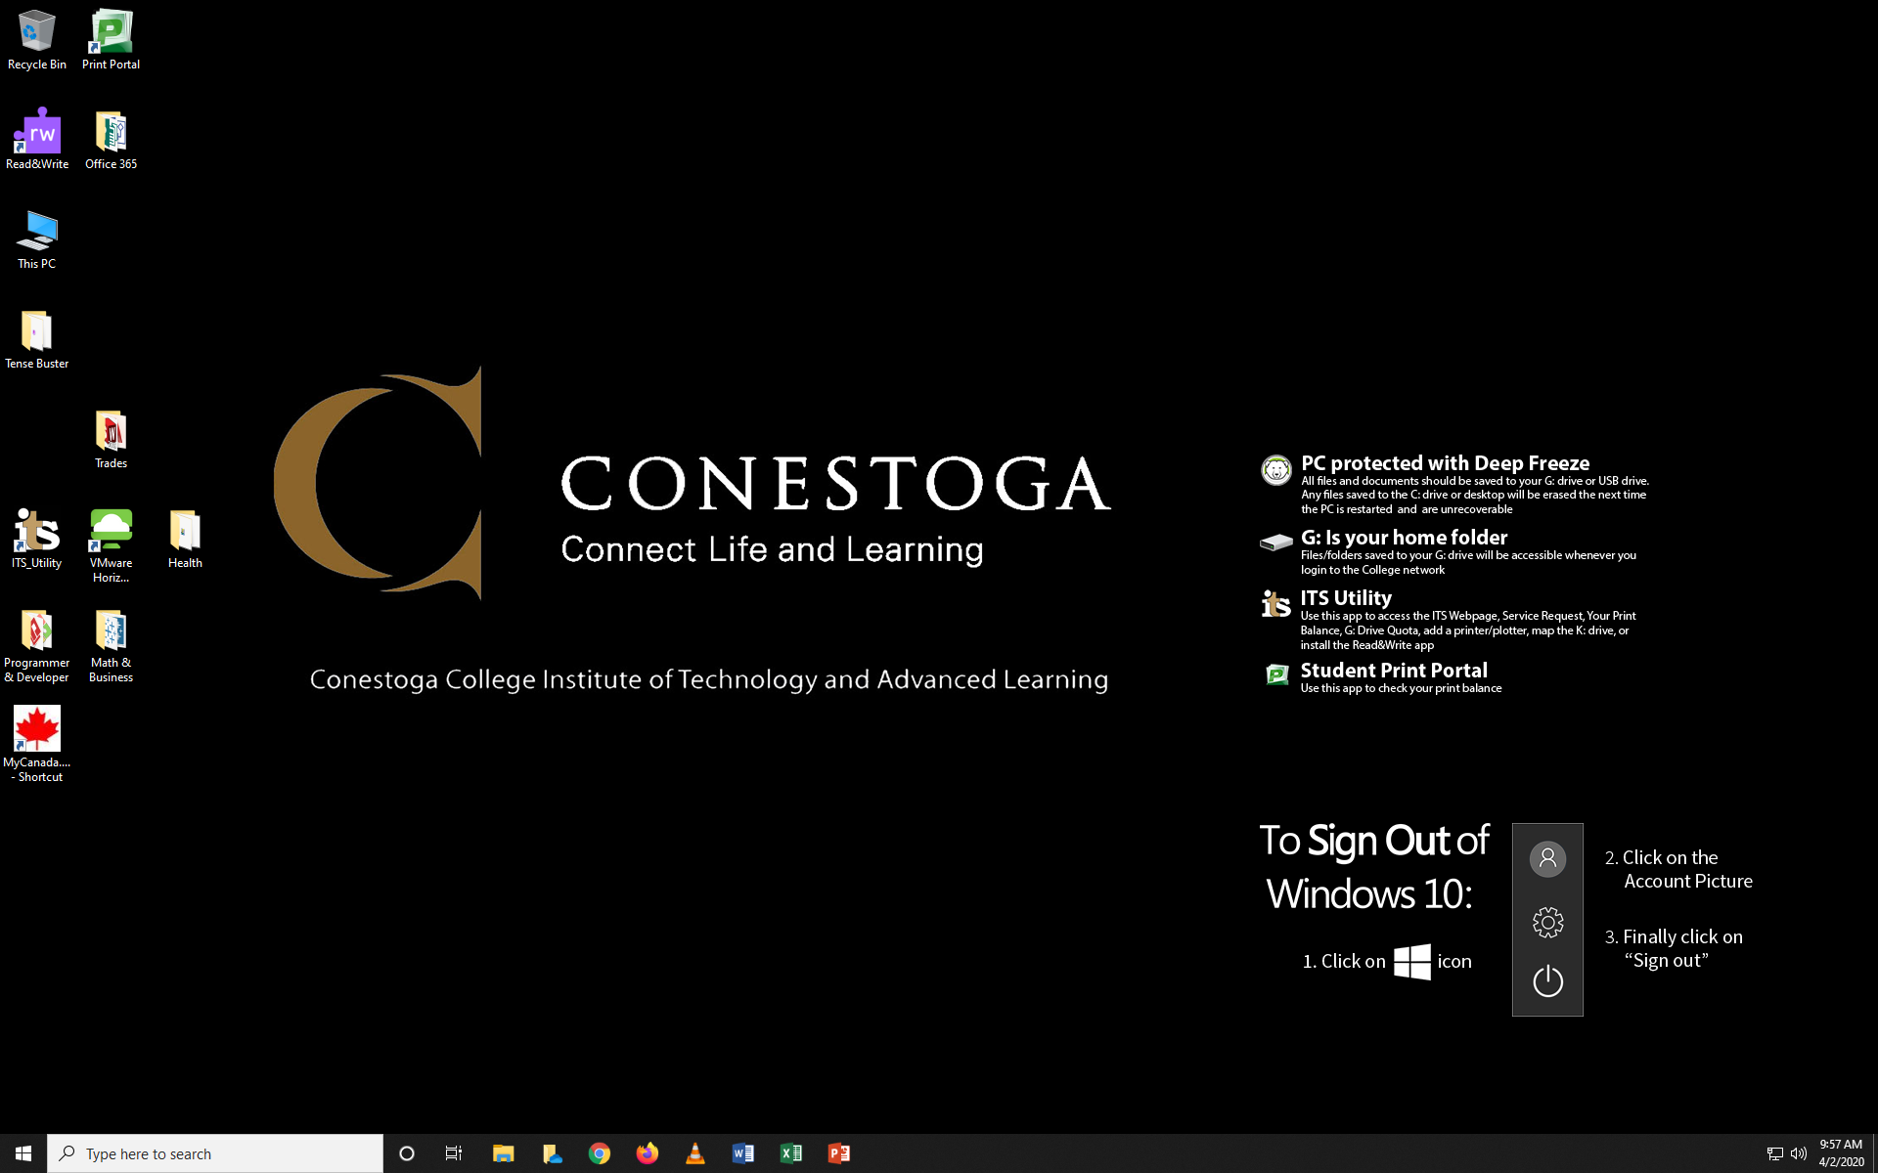Screen dimensions: 1878x1173
Task: Click the Programmer & Developer folder
Action: click(37, 645)
